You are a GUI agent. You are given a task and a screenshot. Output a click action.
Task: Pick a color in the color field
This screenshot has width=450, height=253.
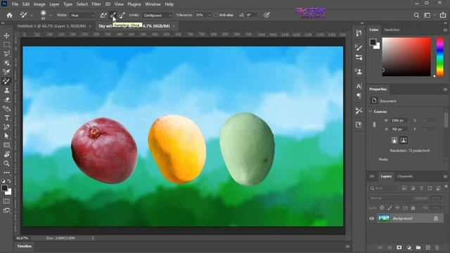click(406, 56)
